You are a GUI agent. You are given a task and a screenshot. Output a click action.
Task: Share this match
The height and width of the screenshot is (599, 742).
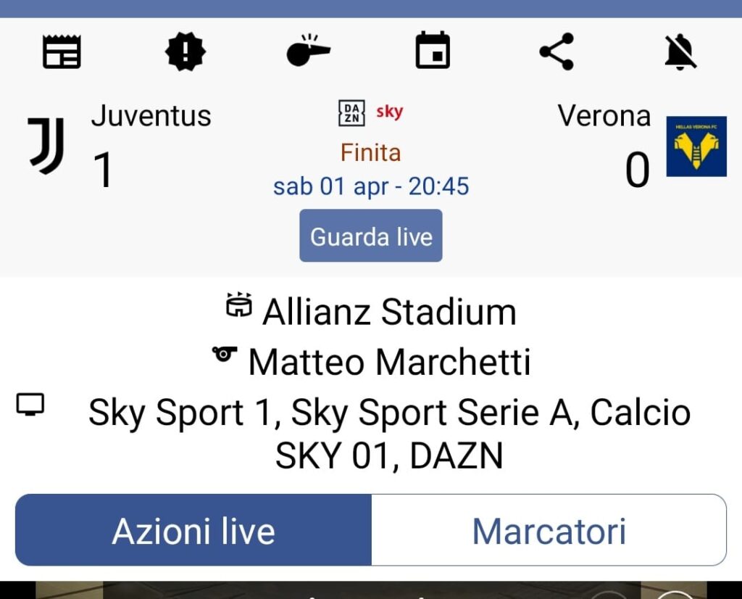tap(556, 52)
